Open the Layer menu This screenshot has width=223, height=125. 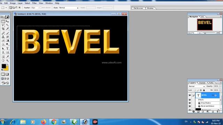point(20,3)
